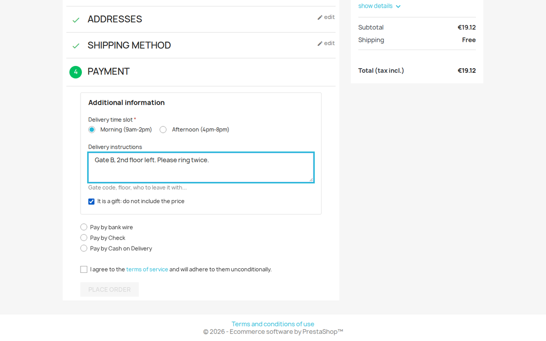Click the green checkmark beside Shipping Method

click(x=76, y=46)
